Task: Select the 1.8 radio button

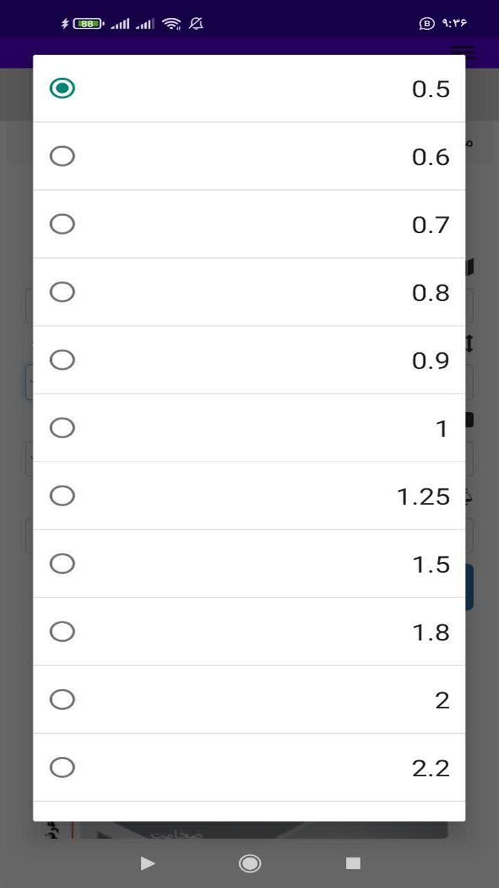Action: coord(249,632)
